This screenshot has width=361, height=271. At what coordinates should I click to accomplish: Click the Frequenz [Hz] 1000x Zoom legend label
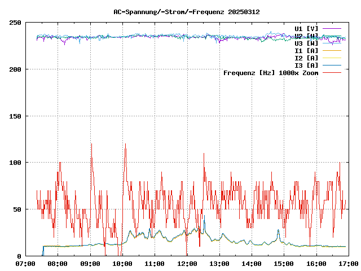tap(271, 72)
